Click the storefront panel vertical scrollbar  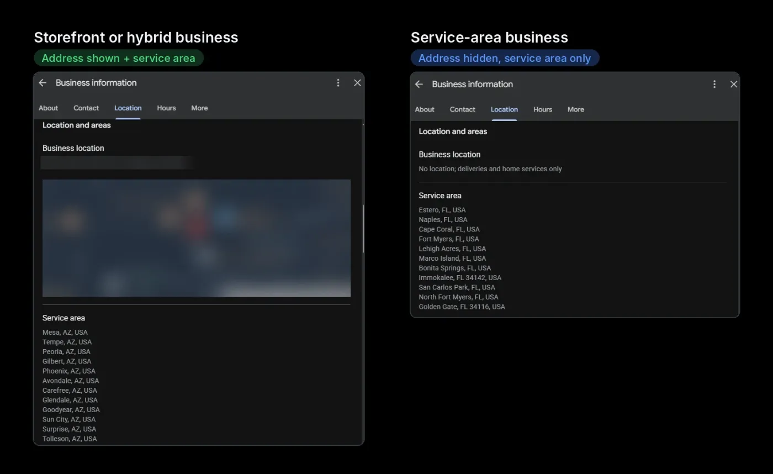363,229
